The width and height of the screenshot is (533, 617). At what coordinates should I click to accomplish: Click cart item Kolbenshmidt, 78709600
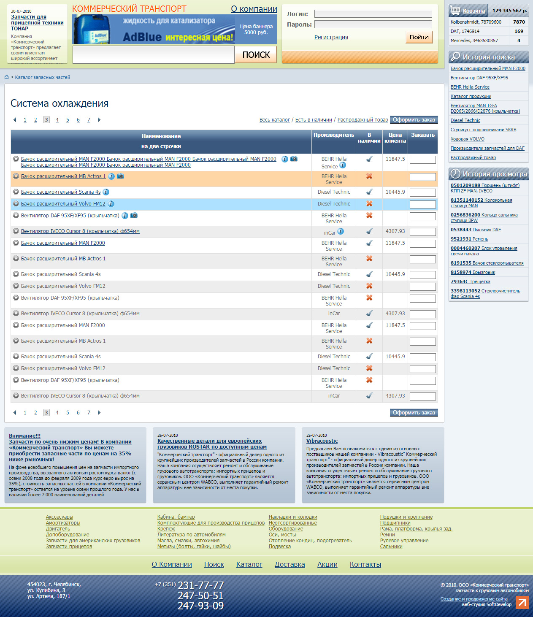[476, 22]
